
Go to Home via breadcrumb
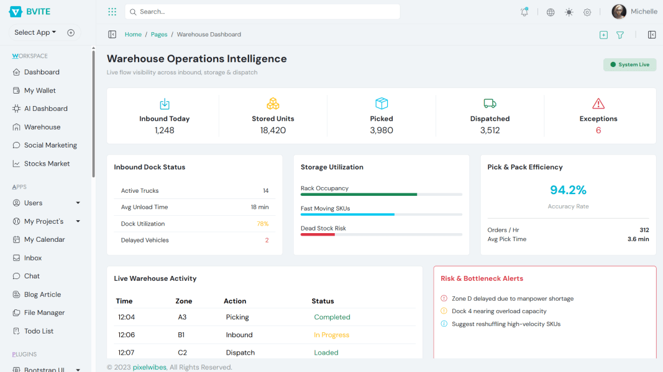point(133,34)
